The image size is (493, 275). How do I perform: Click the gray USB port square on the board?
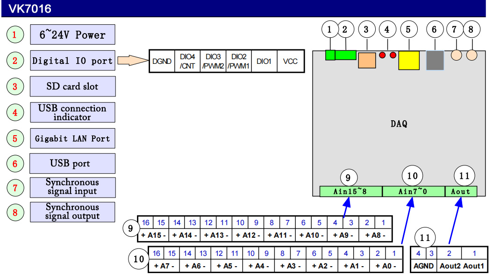(x=435, y=60)
